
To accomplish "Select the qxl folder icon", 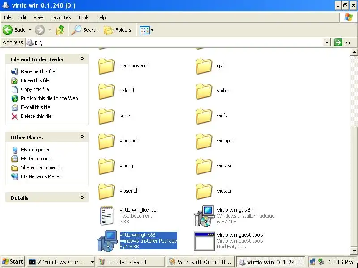I will (x=204, y=66).
